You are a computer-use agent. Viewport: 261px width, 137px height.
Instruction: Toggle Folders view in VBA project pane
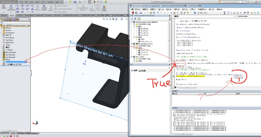point(139,19)
